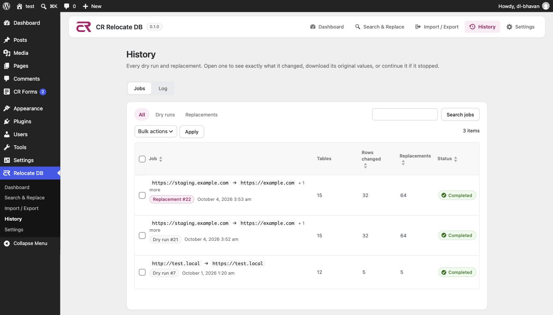Viewport: 553px width, 315px height.
Task: Click the Search jobs button
Action: coord(460,115)
